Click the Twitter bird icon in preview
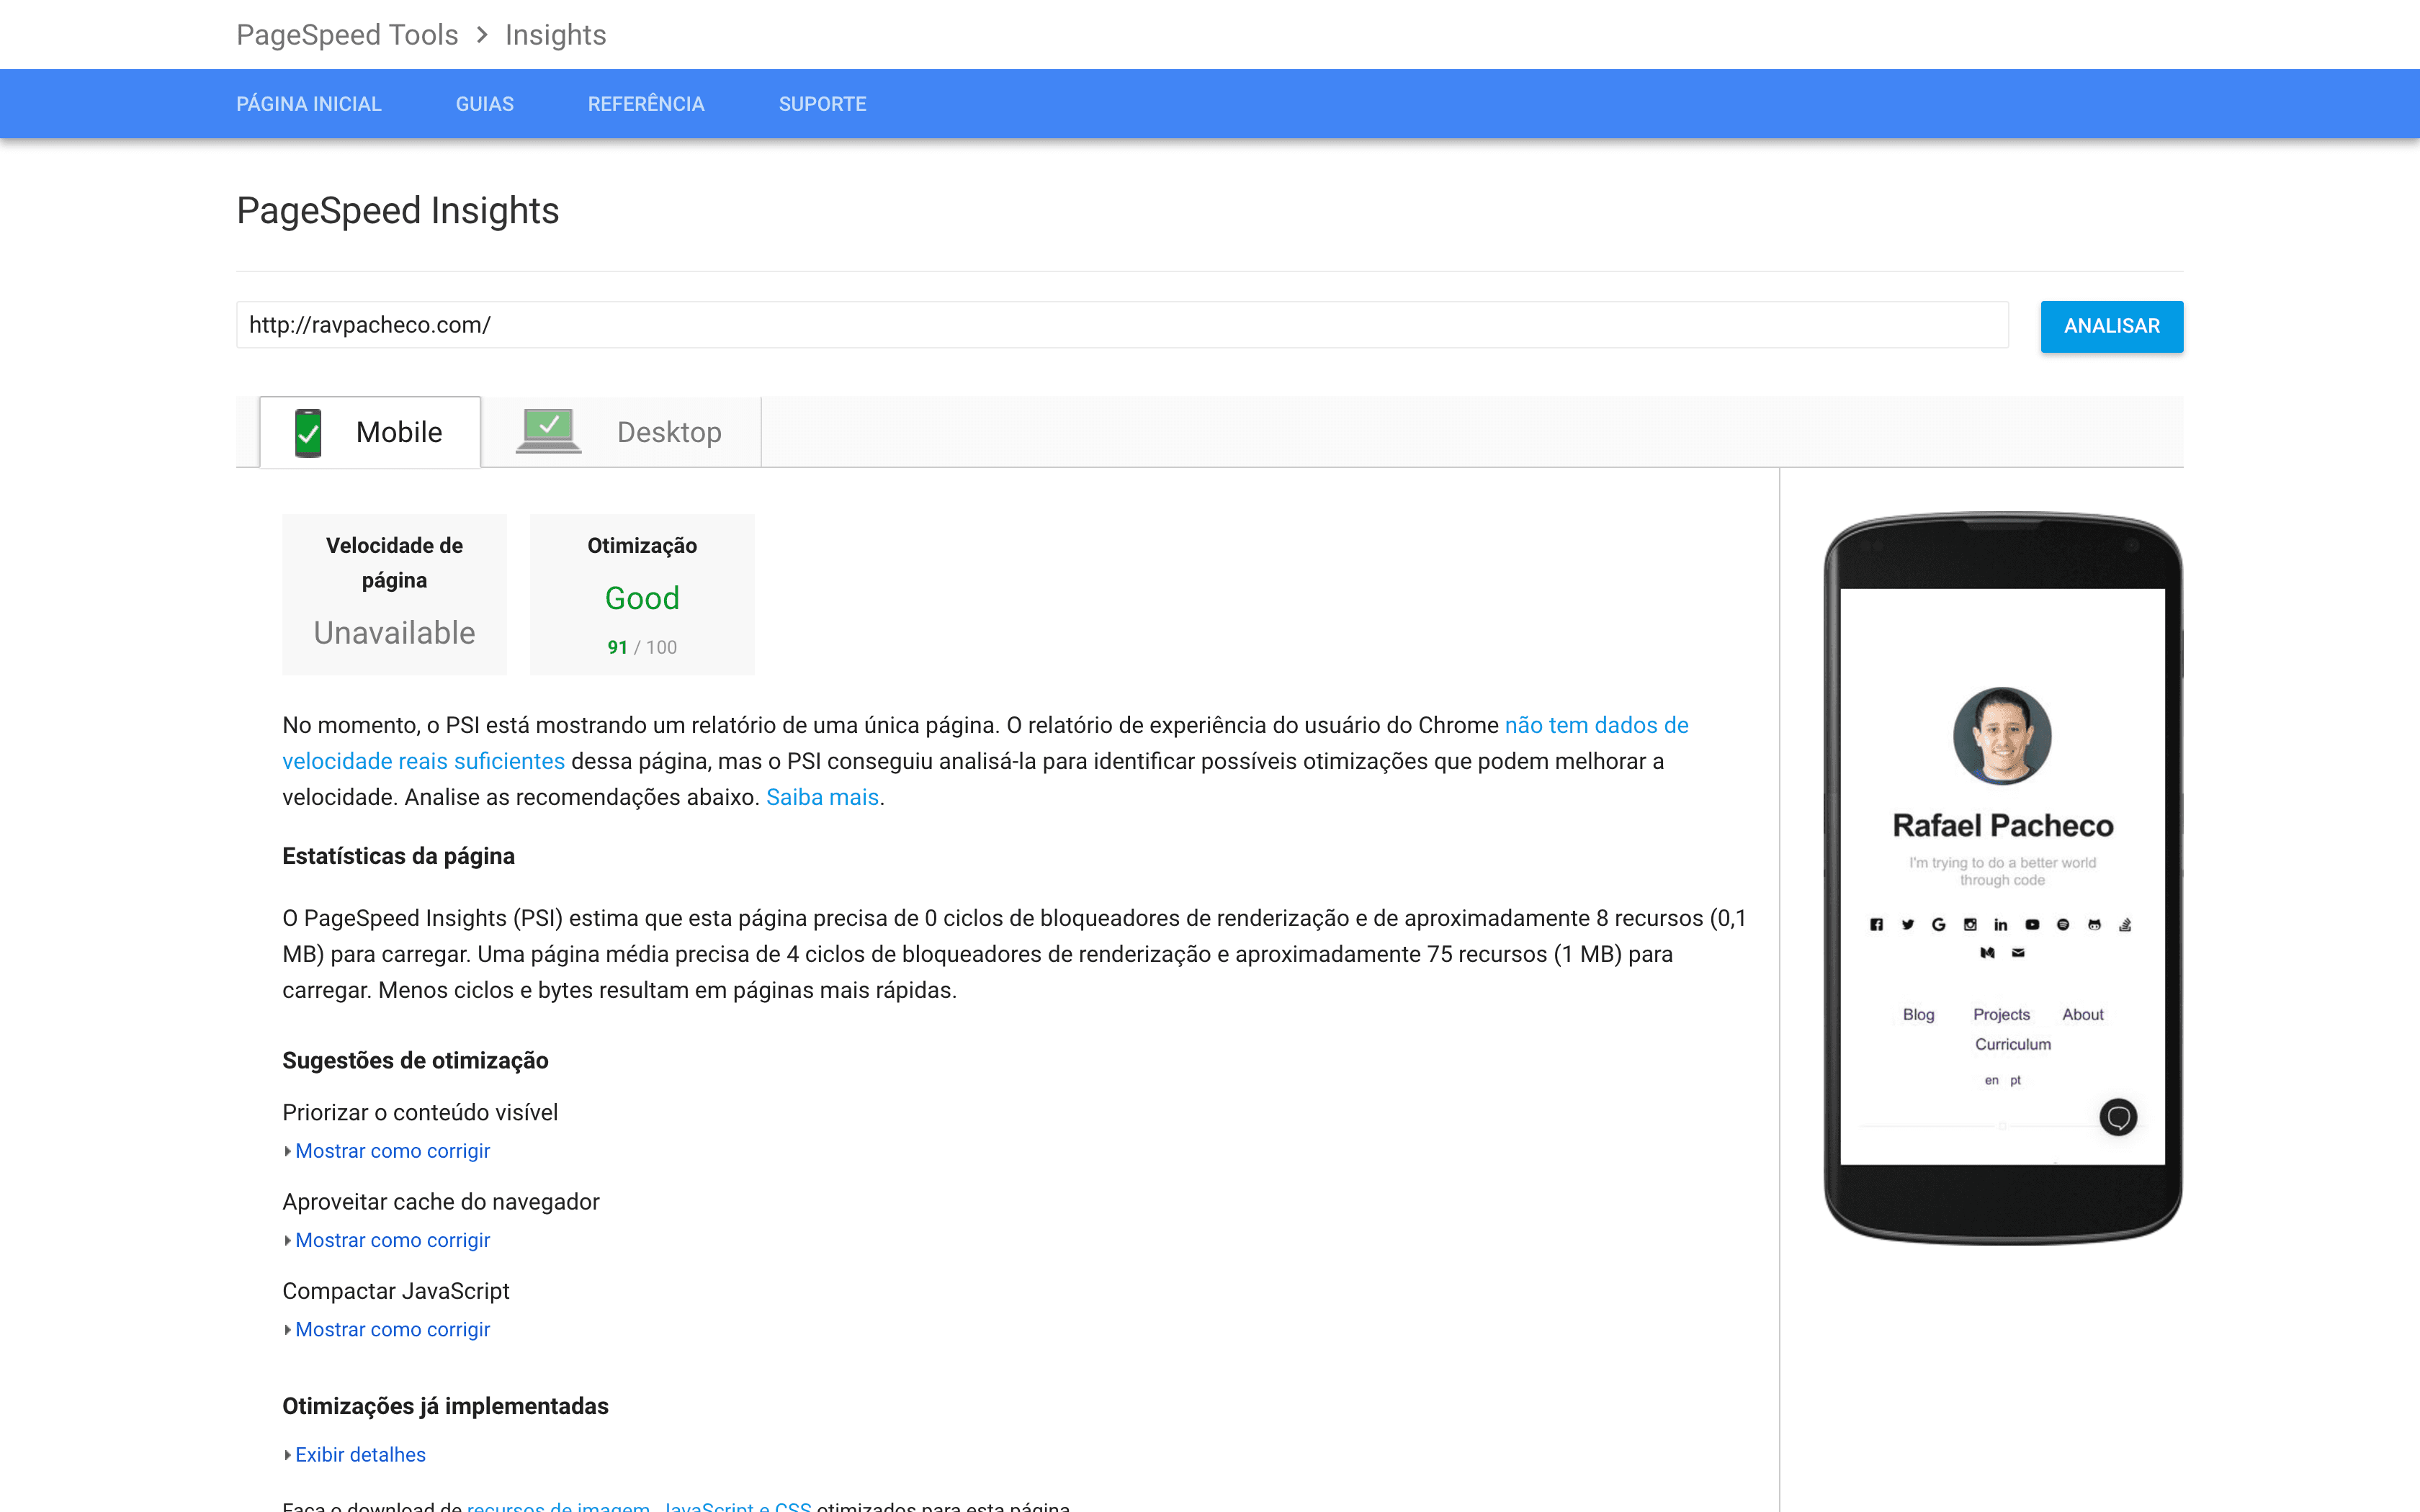The image size is (2420, 1512). 1907,924
